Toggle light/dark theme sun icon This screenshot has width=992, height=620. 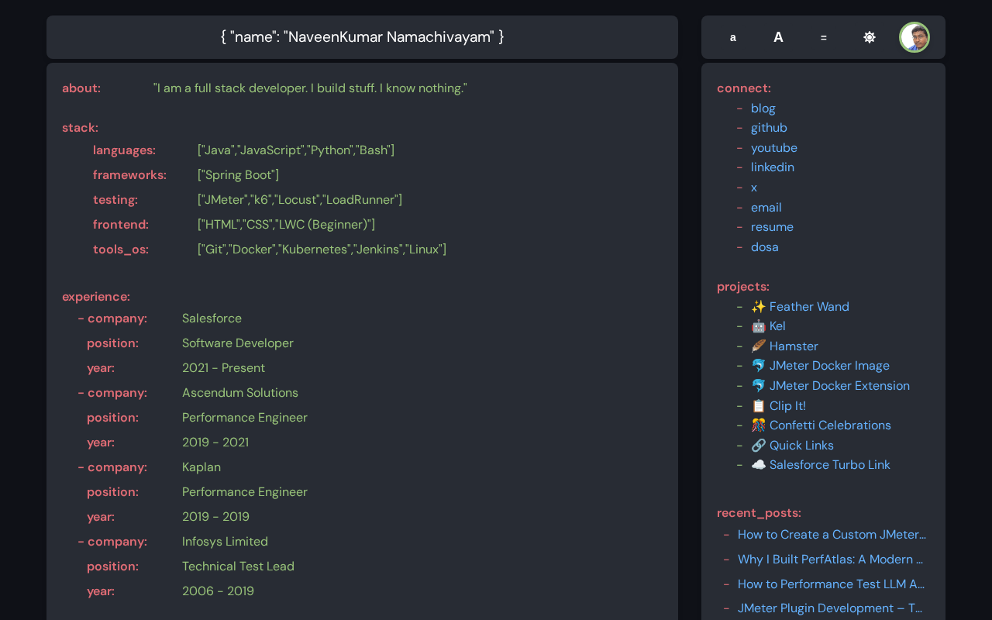(x=870, y=37)
